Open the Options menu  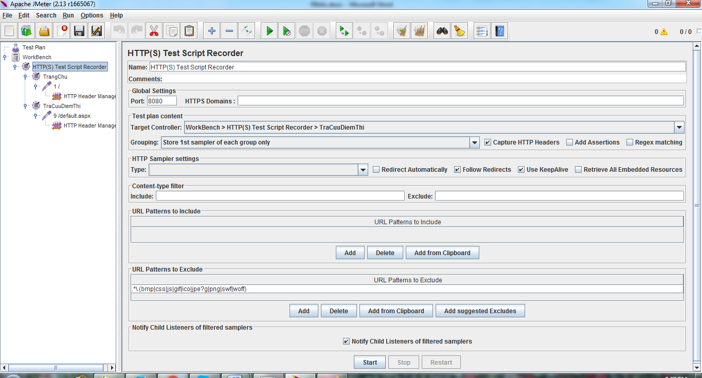[x=92, y=15]
